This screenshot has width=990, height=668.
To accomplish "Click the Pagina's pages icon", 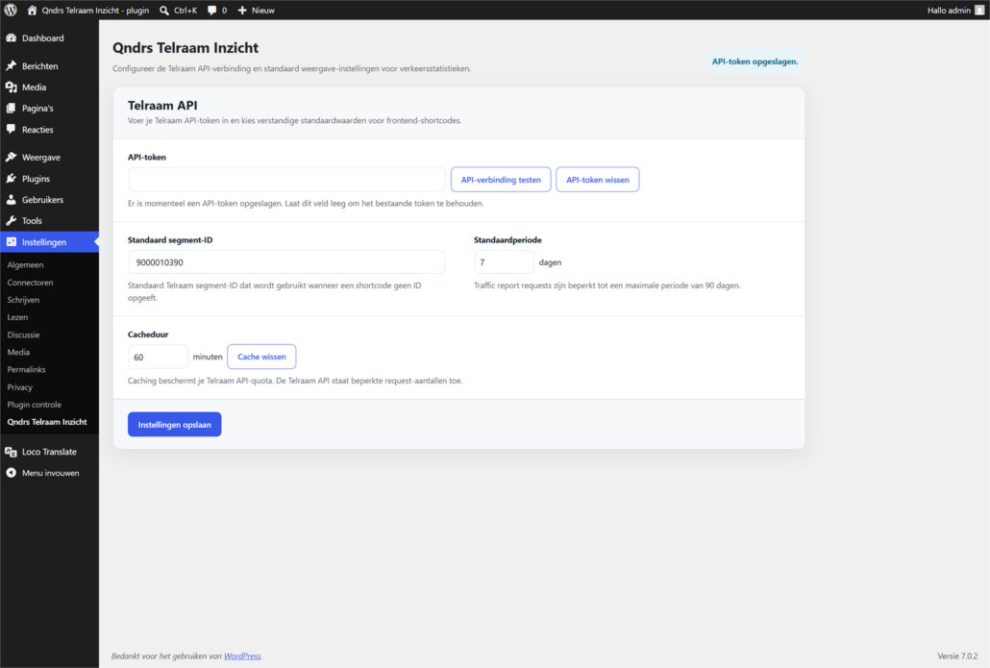I will click(12, 108).
